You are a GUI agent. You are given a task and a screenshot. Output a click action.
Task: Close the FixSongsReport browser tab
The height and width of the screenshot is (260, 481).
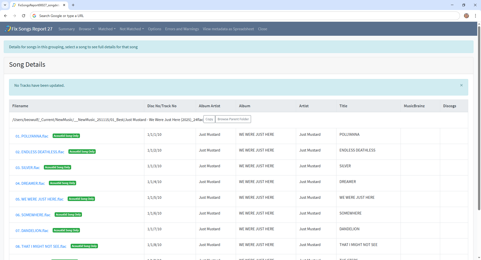64,5
